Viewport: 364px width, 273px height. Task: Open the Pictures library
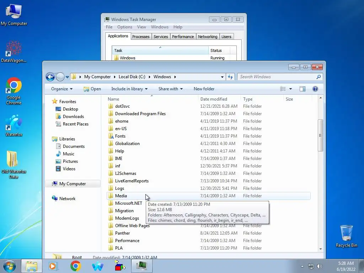tap(70, 161)
